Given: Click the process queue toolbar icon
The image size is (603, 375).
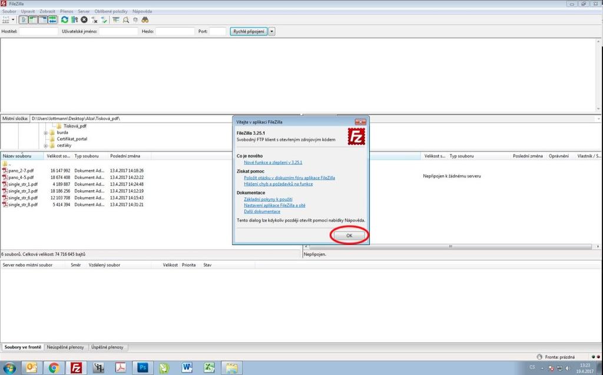Looking at the screenshot, I should tap(74, 19).
